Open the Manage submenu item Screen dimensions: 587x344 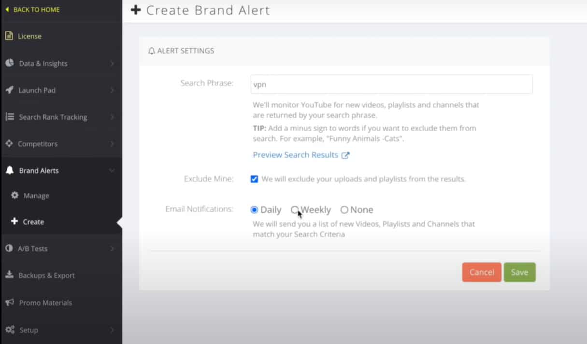[x=36, y=196]
